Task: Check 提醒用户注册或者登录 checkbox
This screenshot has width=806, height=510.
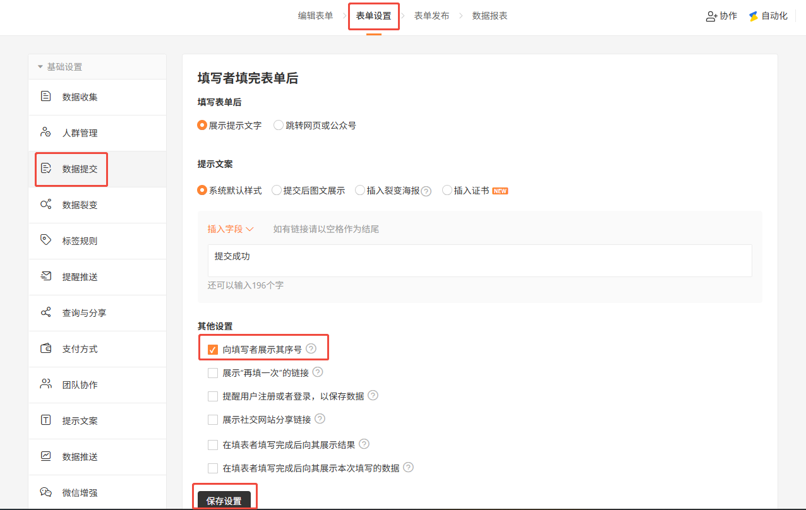Action: point(213,396)
